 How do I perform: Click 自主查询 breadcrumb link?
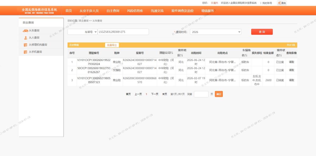tap(83, 21)
